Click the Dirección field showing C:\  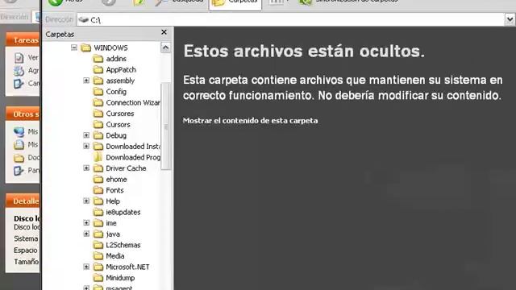click(x=291, y=19)
